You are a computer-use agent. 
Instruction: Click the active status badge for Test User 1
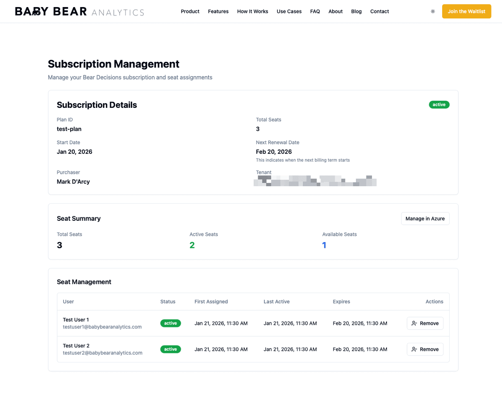(170, 323)
